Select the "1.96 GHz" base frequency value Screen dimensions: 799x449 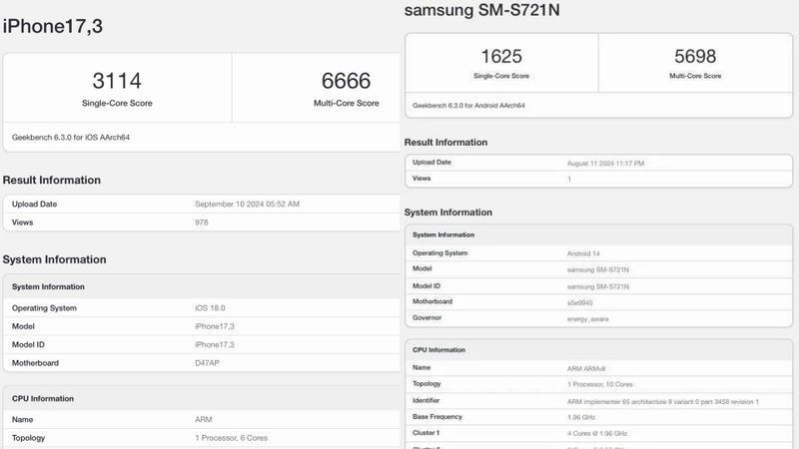pos(581,417)
